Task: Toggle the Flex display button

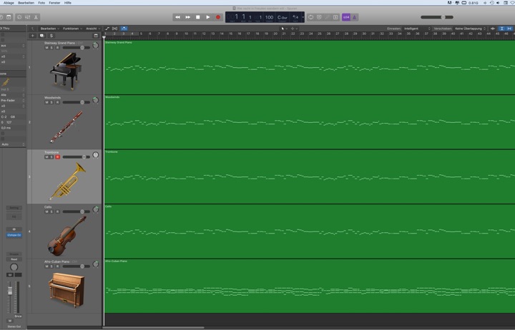Action: point(114,29)
